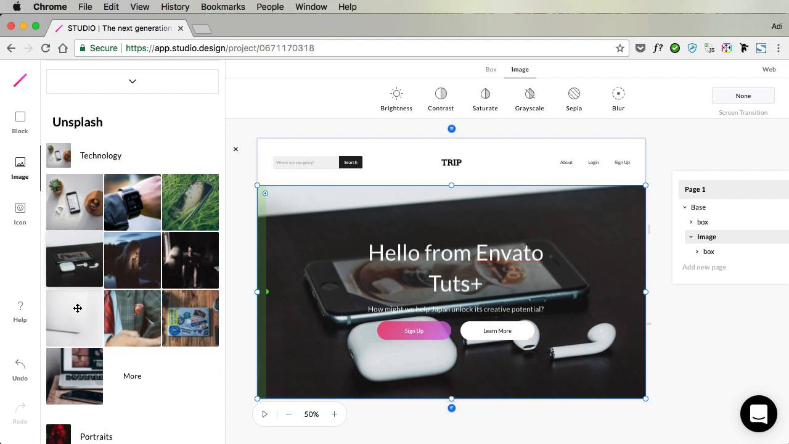Adjust Brightness filter icon

point(396,94)
